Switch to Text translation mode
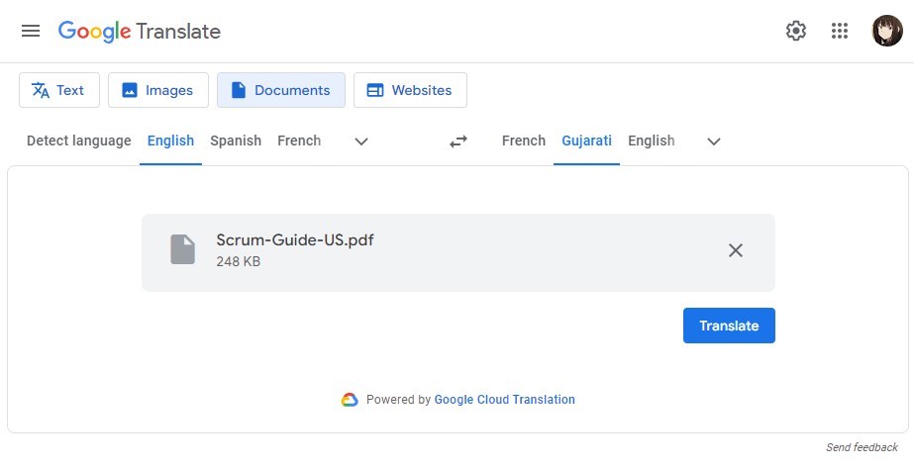 (x=59, y=90)
